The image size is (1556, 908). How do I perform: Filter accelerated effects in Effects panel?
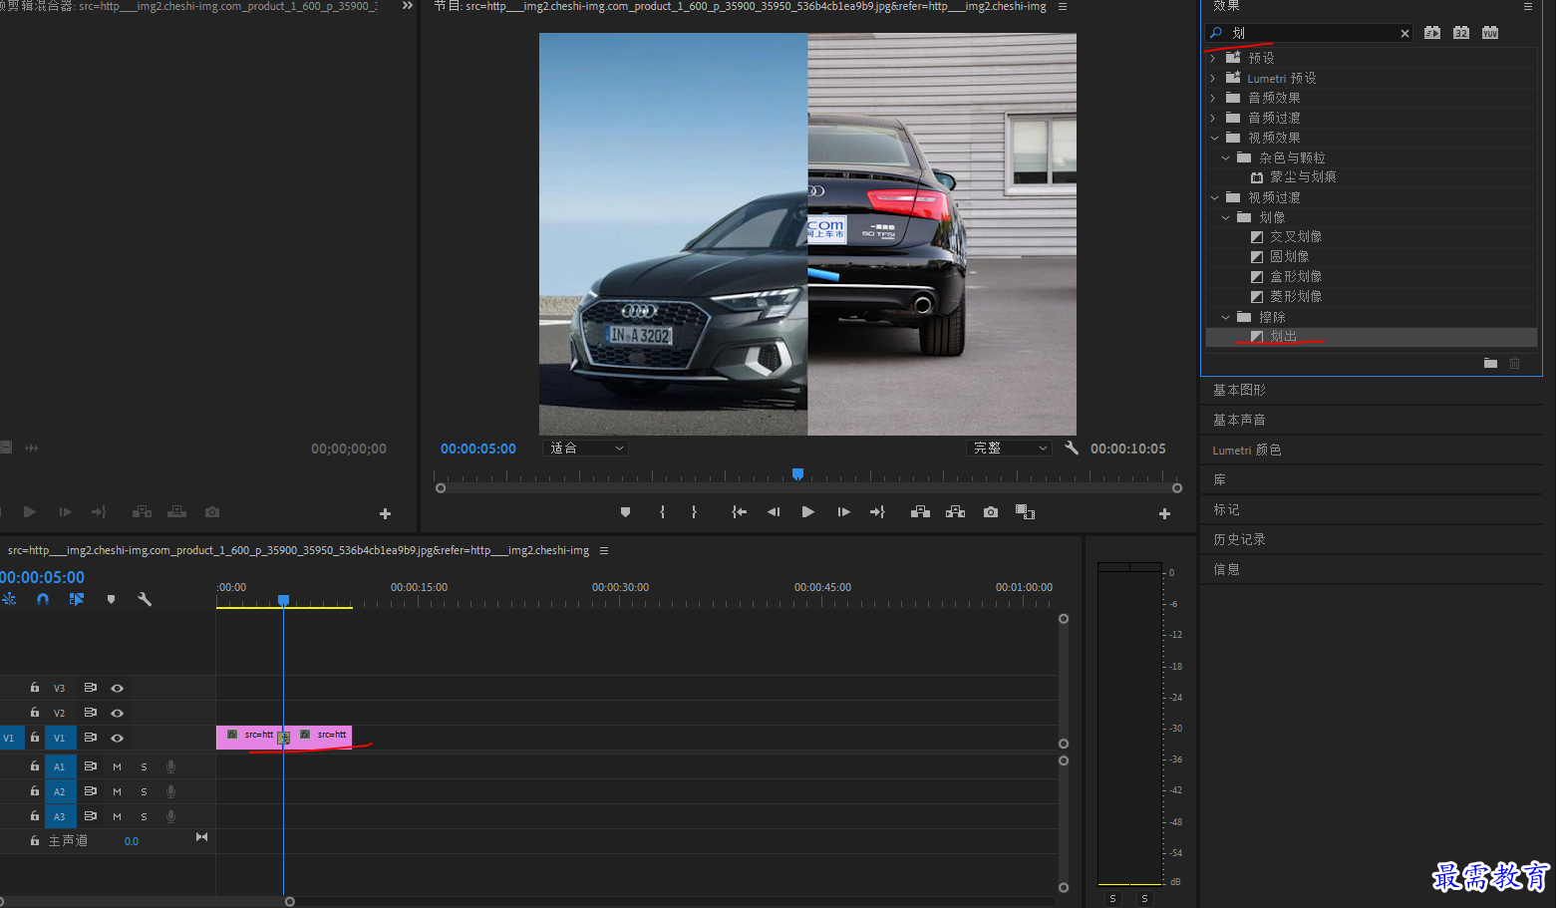pos(1432,33)
